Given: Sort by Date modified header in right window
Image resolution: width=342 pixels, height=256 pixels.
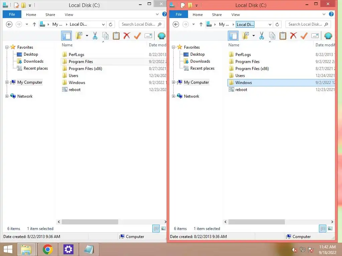Looking at the screenshot, I should point(325,45).
